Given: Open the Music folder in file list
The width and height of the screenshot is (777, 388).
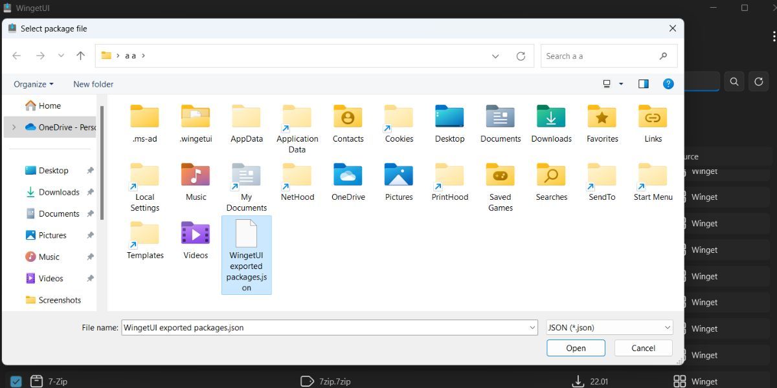Looking at the screenshot, I should 196,182.
